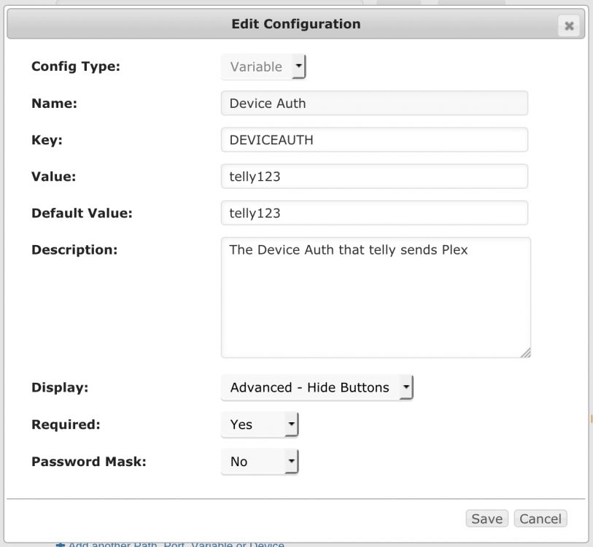Click the Display dropdown arrow icon
This screenshot has width=593, height=547.
(406, 387)
